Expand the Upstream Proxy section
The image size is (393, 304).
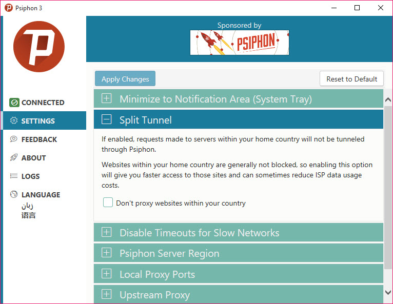239,294
